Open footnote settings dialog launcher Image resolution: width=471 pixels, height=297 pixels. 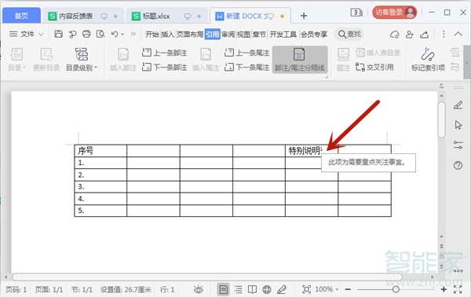(327, 77)
